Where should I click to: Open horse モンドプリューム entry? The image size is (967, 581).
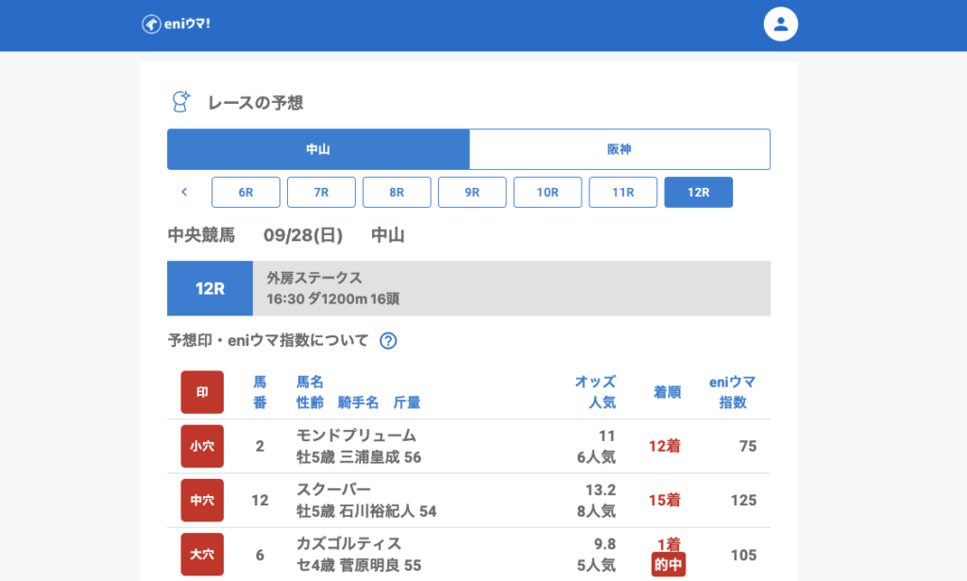click(x=356, y=436)
